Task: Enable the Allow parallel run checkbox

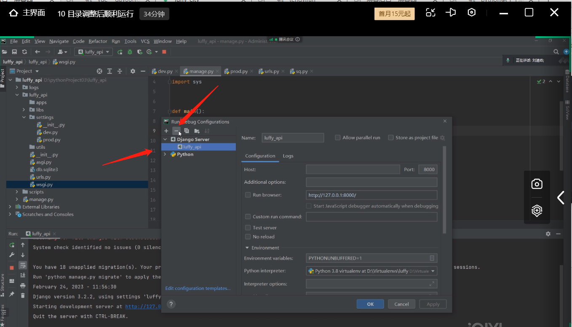Action: pyautogui.click(x=338, y=138)
